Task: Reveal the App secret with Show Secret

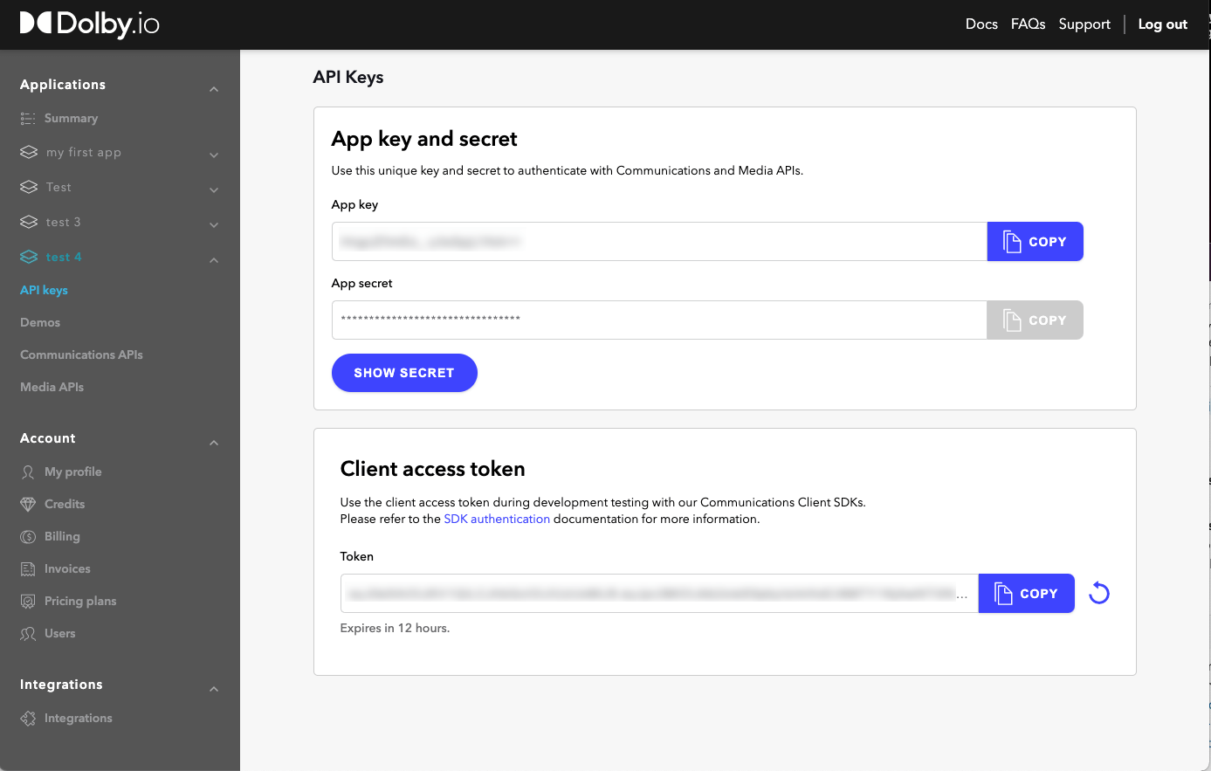Action: 404,373
